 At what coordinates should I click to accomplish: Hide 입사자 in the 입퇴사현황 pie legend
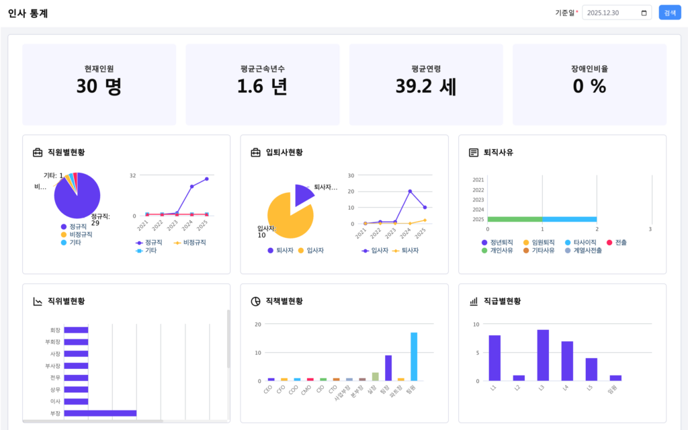coord(310,251)
